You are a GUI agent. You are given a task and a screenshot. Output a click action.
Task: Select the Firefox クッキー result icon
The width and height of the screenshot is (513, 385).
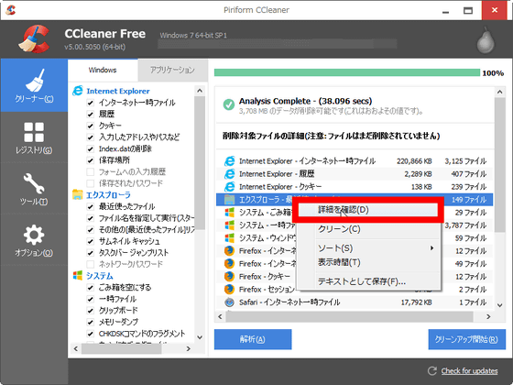tap(229, 276)
